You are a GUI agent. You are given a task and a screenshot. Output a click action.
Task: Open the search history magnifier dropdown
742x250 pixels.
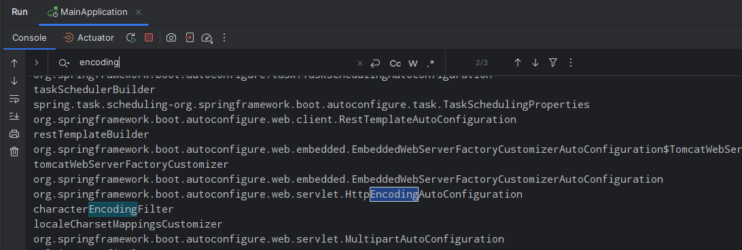pyautogui.click(x=64, y=62)
